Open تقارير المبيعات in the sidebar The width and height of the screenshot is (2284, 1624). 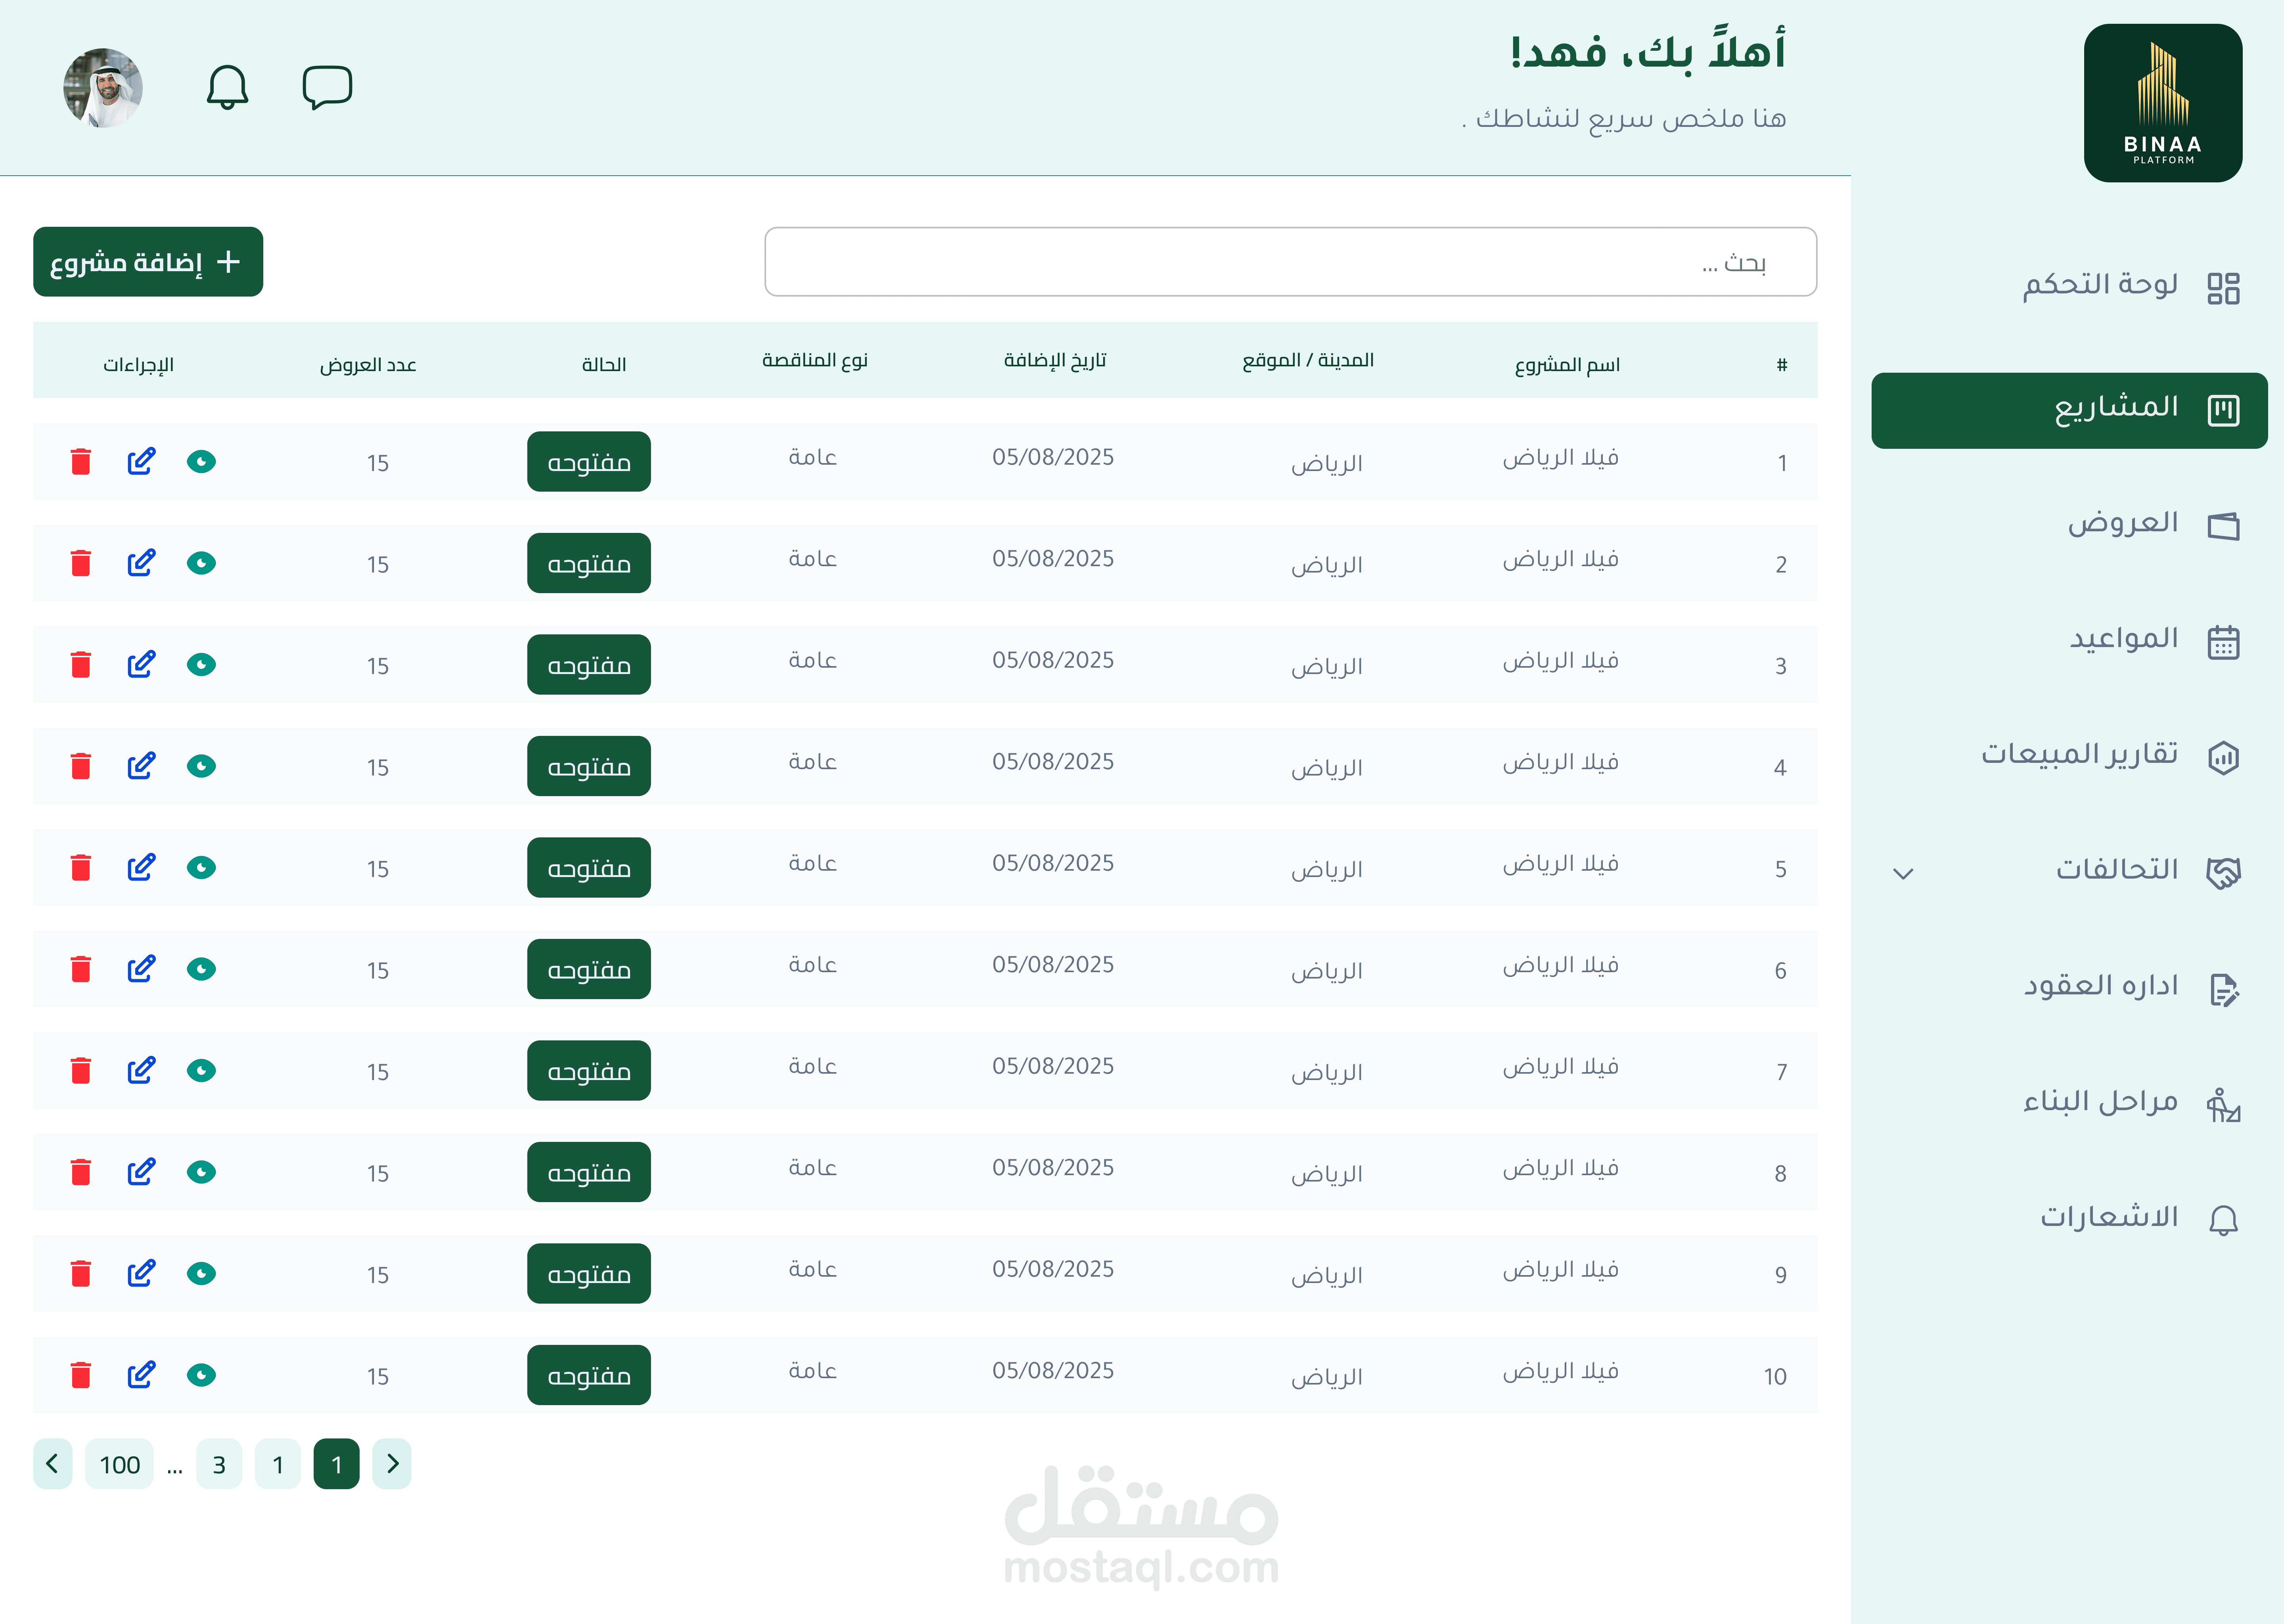click(2080, 754)
